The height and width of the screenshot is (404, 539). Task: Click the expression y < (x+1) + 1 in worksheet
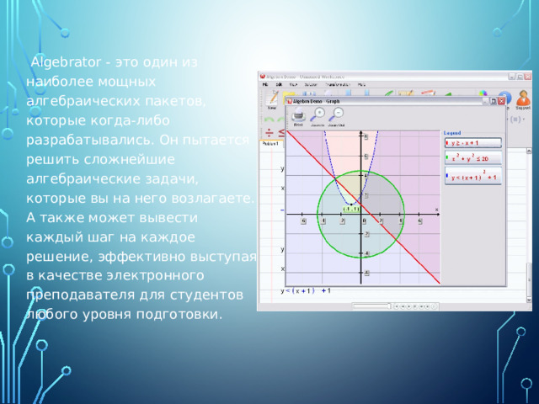pos(306,291)
